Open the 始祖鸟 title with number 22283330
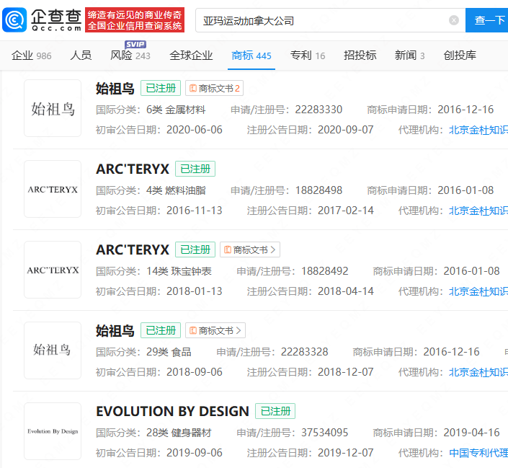The image size is (508, 468). click(115, 88)
